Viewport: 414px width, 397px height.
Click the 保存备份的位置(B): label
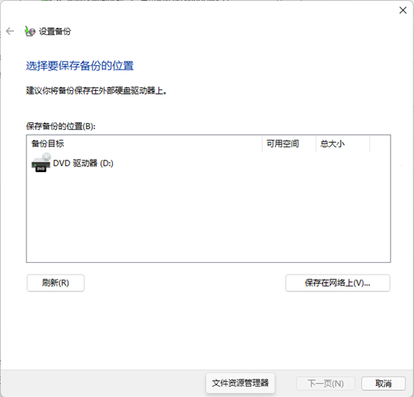pos(61,126)
